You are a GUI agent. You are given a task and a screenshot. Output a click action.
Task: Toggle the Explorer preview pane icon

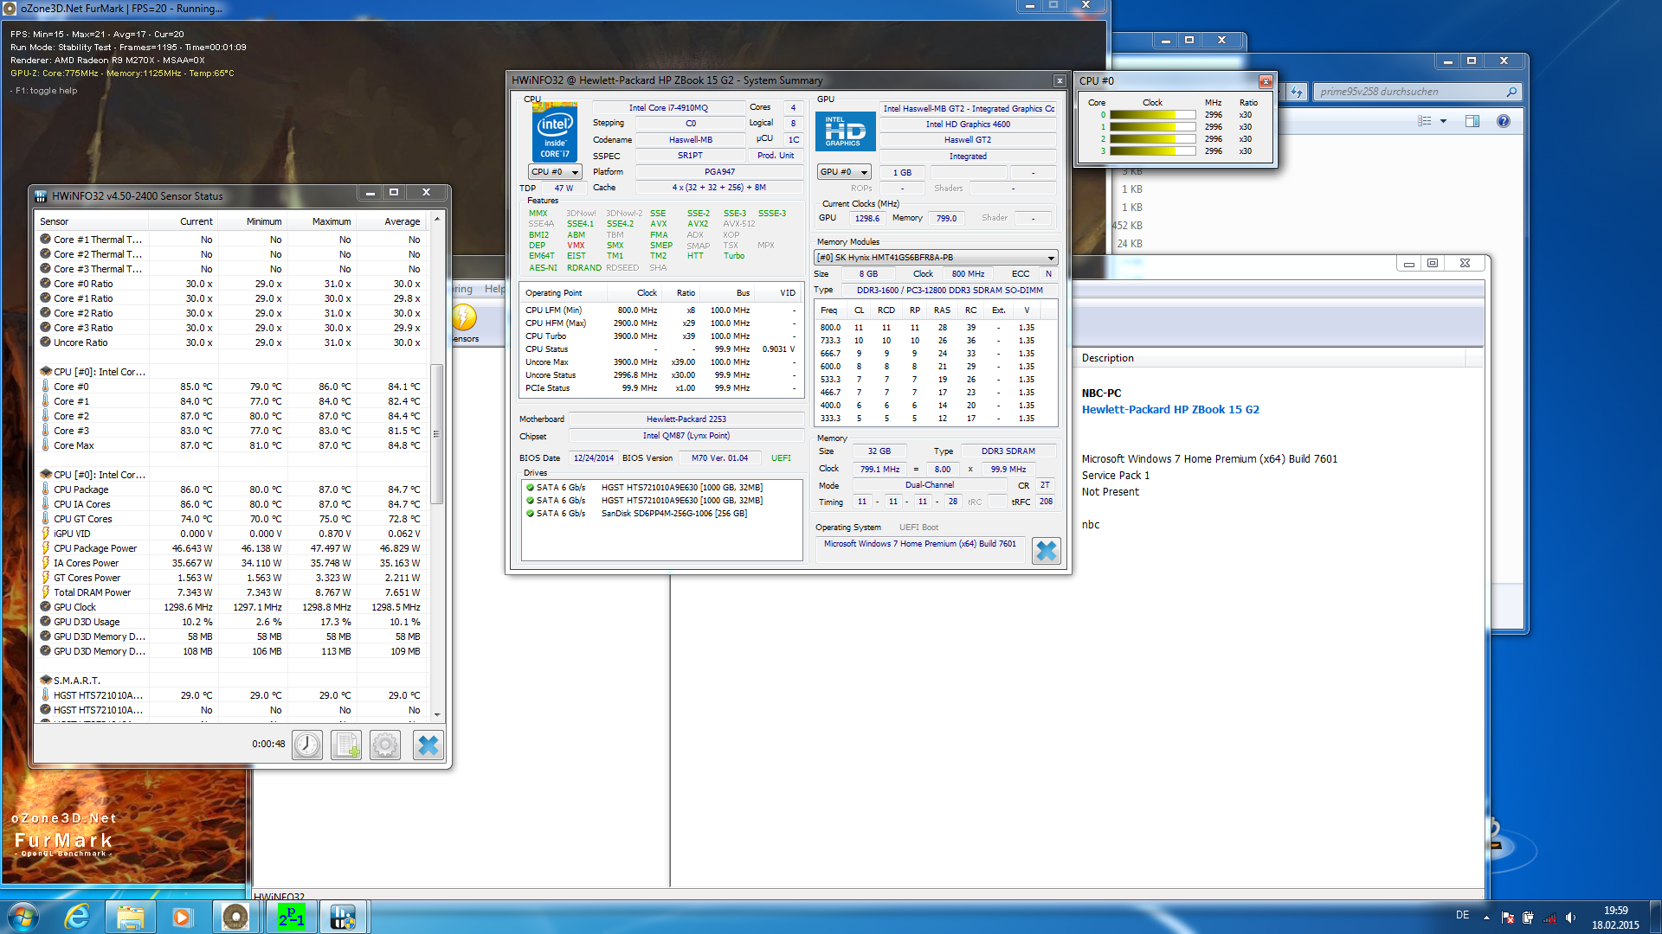1472,121
